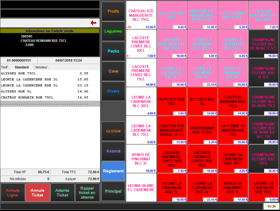Recall held ticket via Rappel ticket en attente
This screenshot has width=280, height=211.
pos(87,192)
